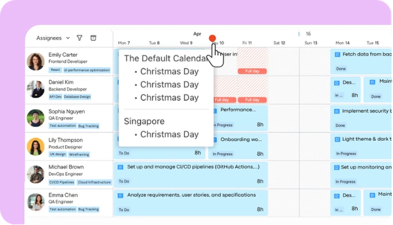Click the week 16 label
Screen dimensions: 393x225
click(x=308, y=34)
